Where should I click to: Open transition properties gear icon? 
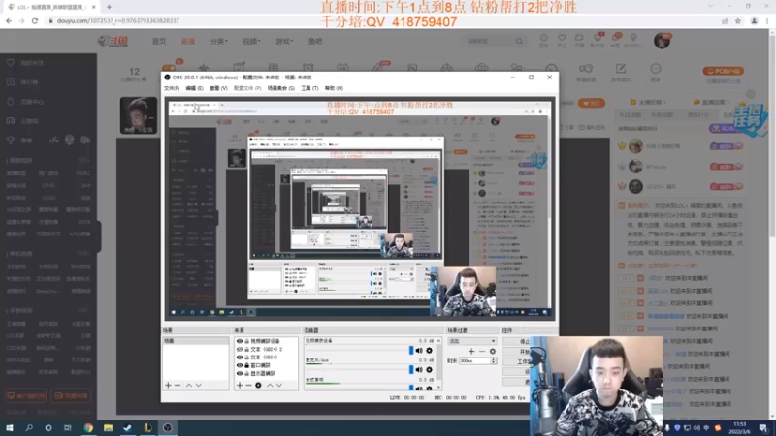tap(493, 351)
